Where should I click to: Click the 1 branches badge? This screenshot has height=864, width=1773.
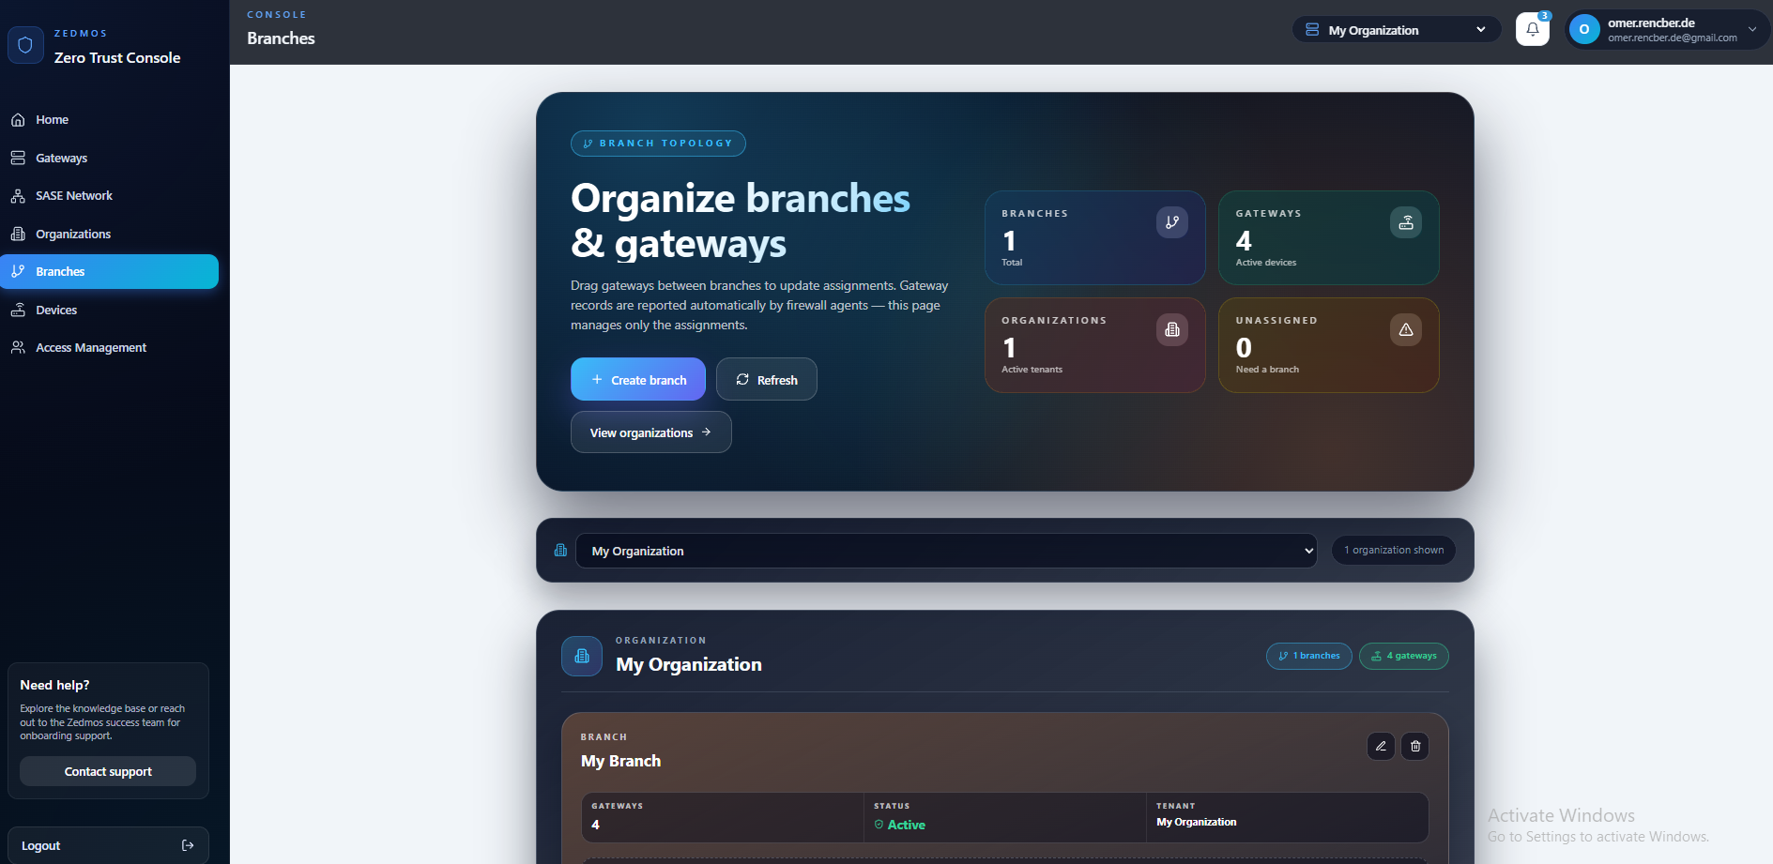[1309, 656]
